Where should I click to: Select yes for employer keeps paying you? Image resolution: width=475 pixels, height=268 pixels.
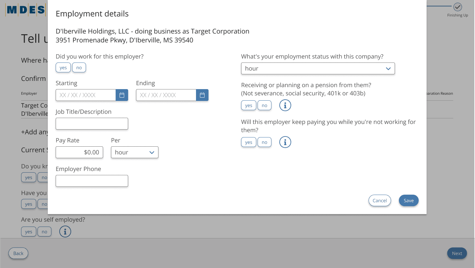(x=249, y=142)
